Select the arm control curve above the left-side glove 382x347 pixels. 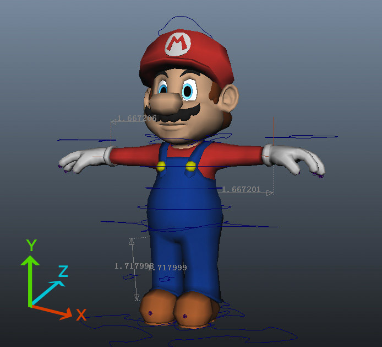pyautogui.click(x=87, y=140)
